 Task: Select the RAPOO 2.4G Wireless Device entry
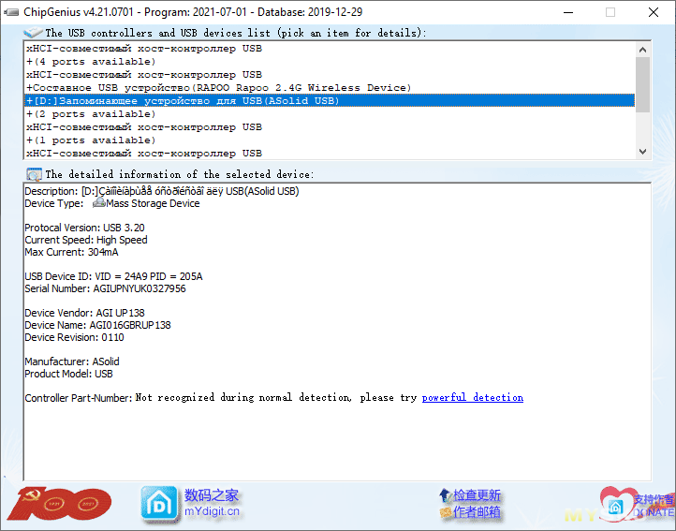[x=218, y=88]
